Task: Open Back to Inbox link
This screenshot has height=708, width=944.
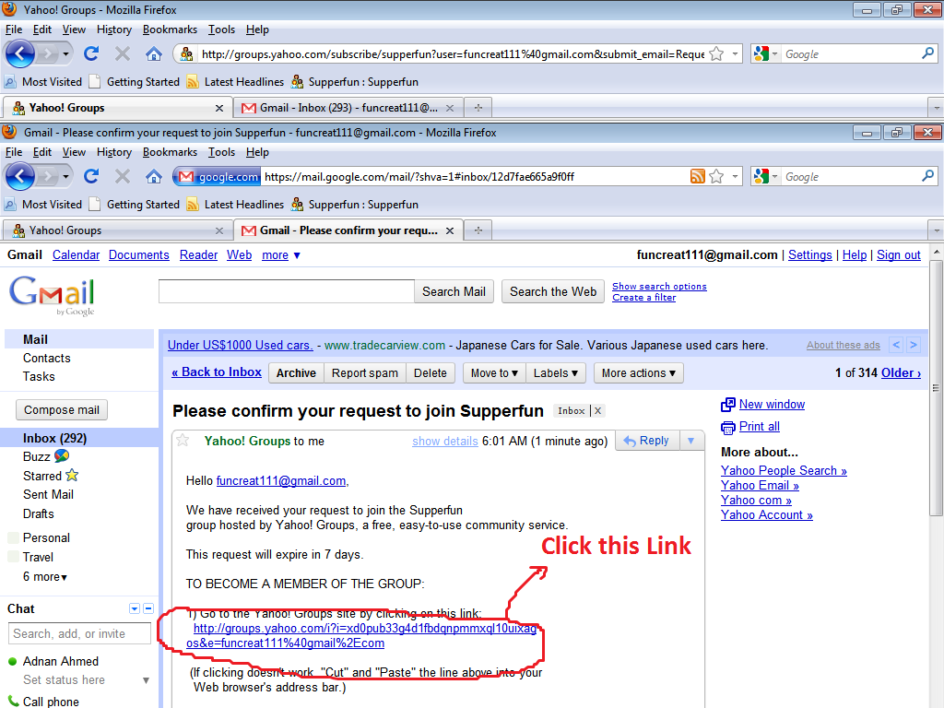Action: [x=217, y=372]
